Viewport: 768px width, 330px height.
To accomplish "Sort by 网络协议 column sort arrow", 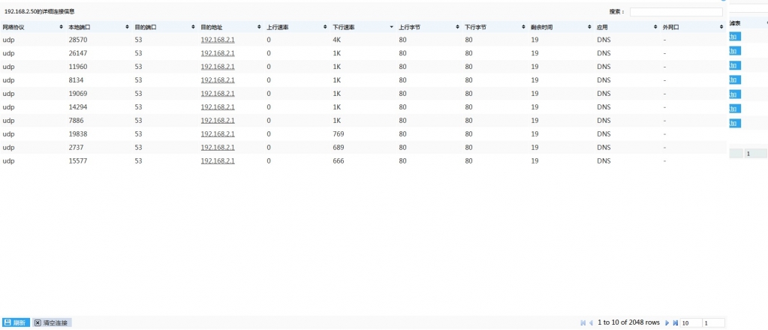I will (x=62, y=28).
